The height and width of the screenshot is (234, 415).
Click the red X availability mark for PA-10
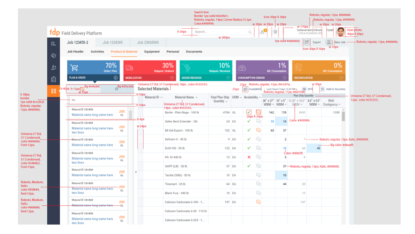[249, 157]
